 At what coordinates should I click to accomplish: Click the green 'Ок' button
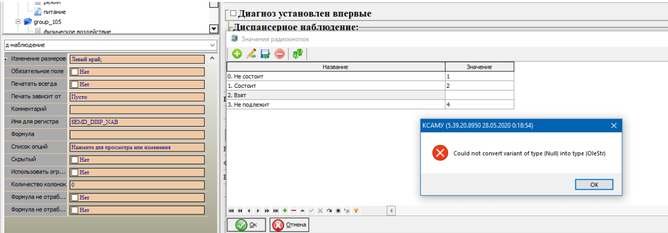click(x=247, y=225)
